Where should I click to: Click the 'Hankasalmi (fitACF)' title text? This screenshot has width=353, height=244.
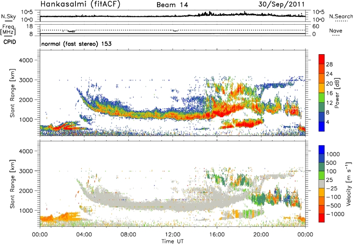[x=80, y=4]
